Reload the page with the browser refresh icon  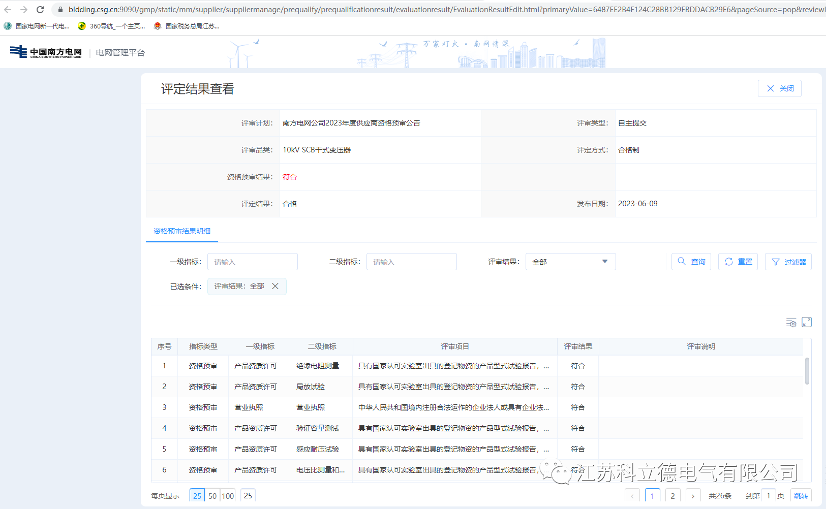[x=40, y=9]
